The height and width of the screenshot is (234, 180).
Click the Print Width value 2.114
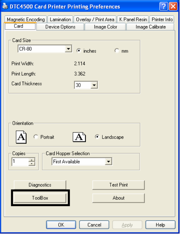[x=80, y=64]
